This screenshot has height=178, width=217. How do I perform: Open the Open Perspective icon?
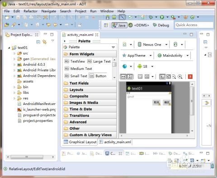tap(106, 25)
